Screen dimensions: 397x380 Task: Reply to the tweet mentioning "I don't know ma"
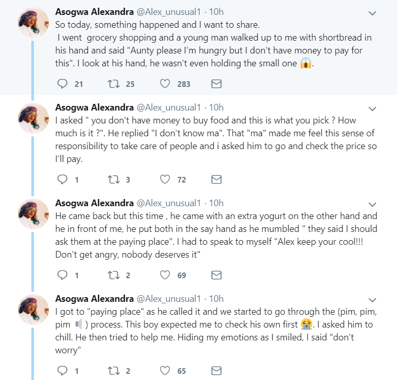click(63, 179)
